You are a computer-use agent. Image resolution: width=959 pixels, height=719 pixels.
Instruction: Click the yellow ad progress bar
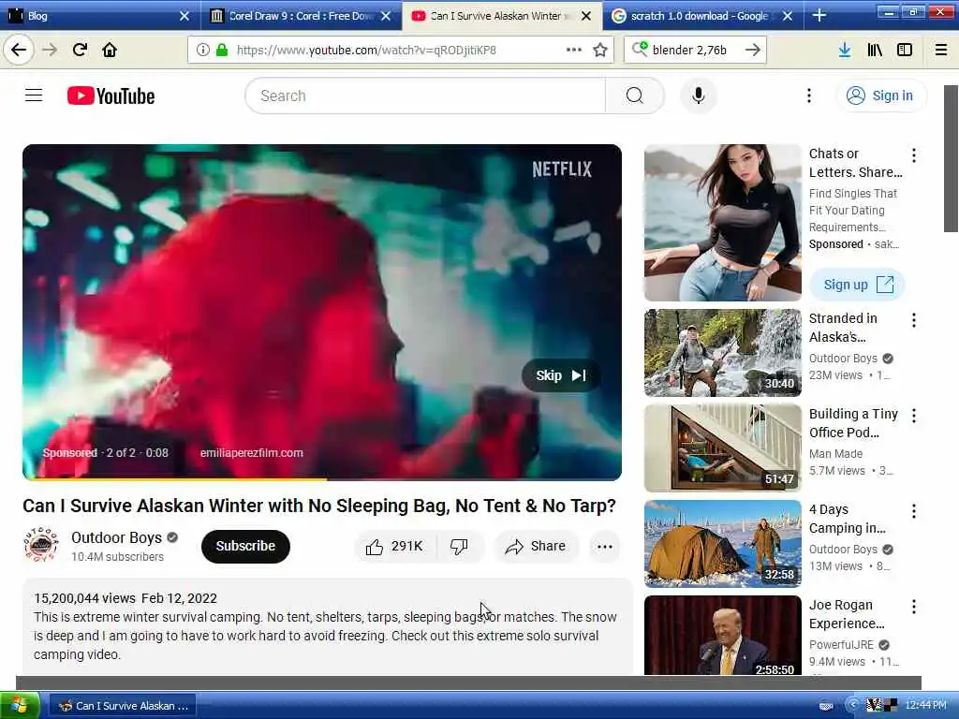(x=175, y=479)
